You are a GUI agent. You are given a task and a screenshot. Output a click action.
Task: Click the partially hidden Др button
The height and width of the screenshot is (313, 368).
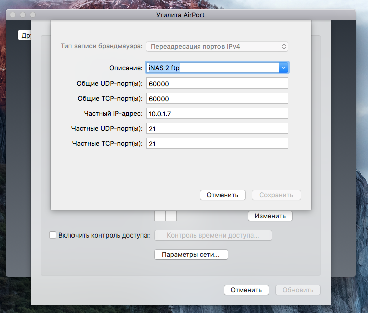[x=24, y=35]
